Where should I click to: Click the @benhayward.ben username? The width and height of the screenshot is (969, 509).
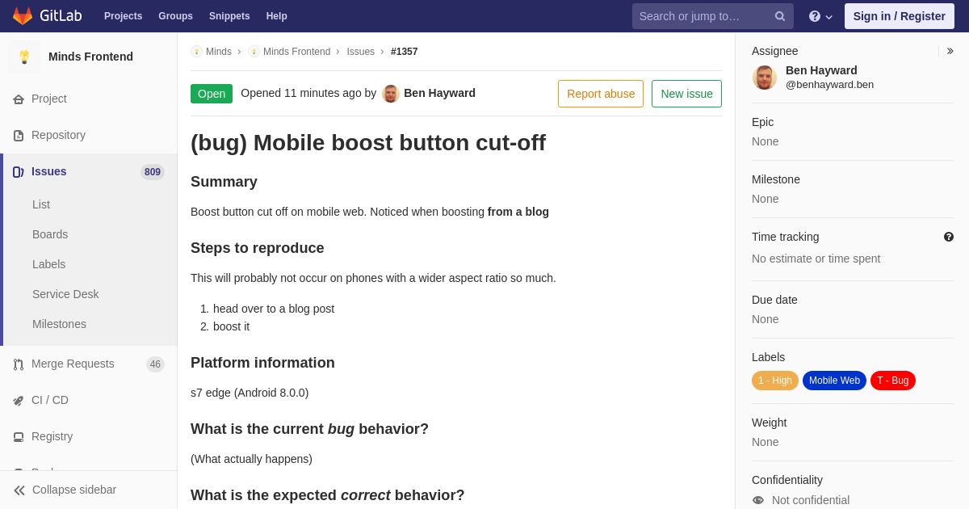(829, 85)
